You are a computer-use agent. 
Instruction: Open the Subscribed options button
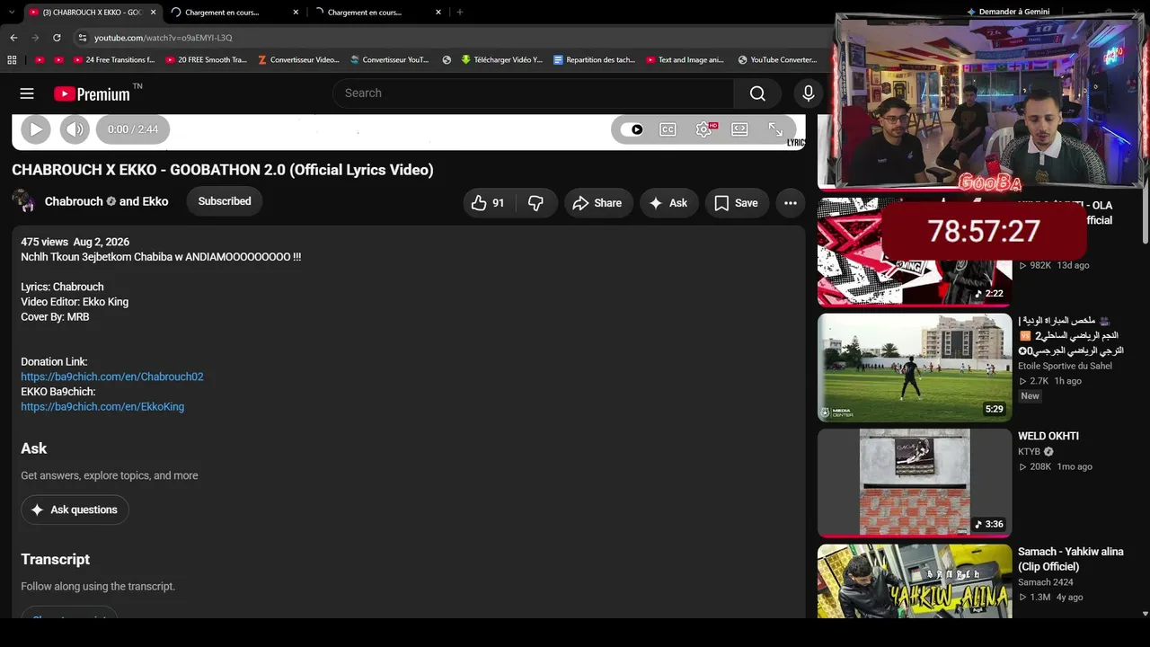click(225, 201)
